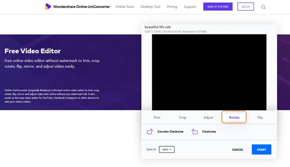Open the MP4 Save to format dropdown
290x167 pixels.
point(166,150)
